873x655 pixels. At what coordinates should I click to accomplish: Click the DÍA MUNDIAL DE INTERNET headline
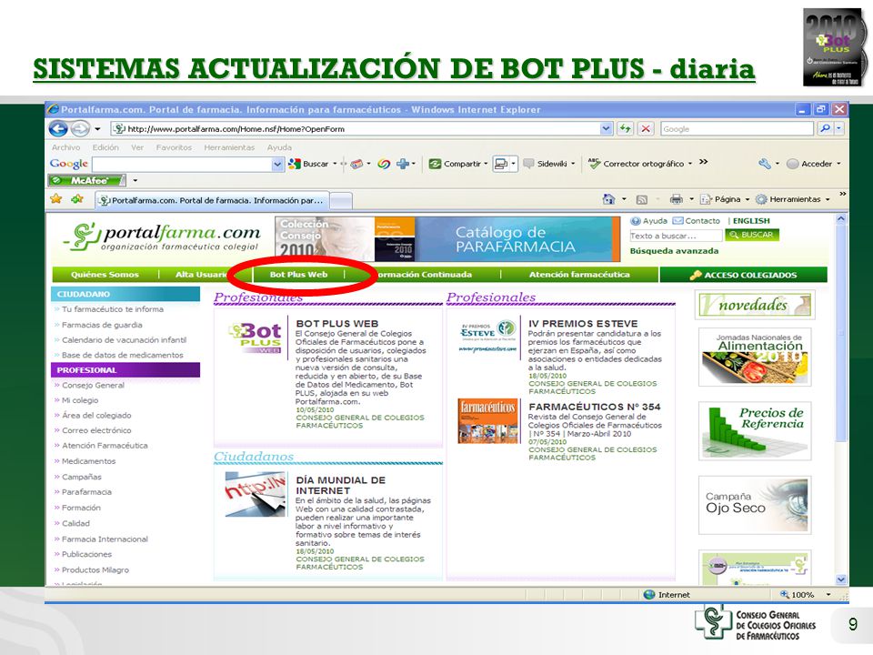point(340,485)
